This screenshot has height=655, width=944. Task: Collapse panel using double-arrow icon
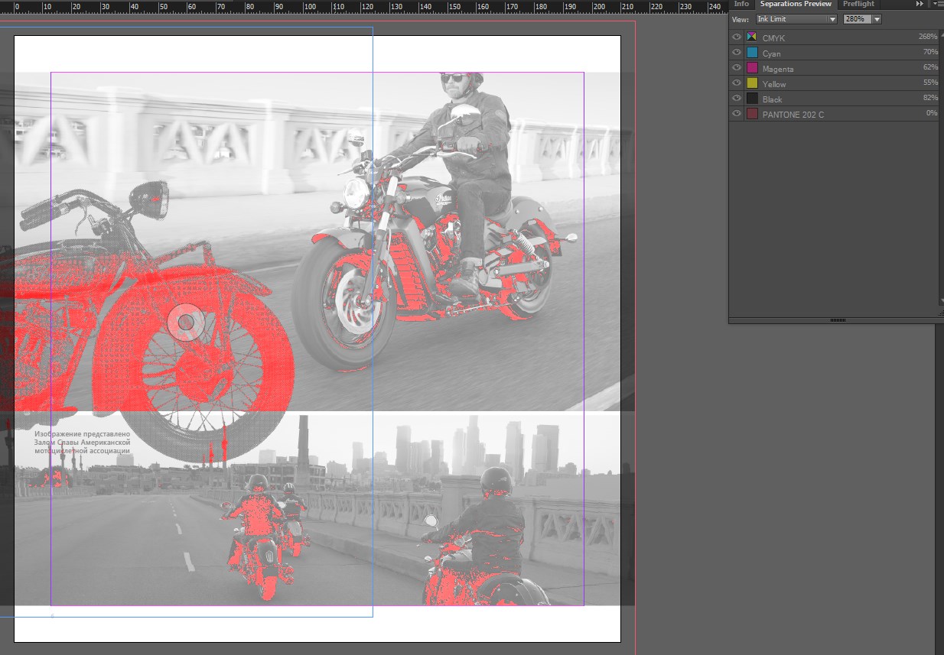pos(920,4)
